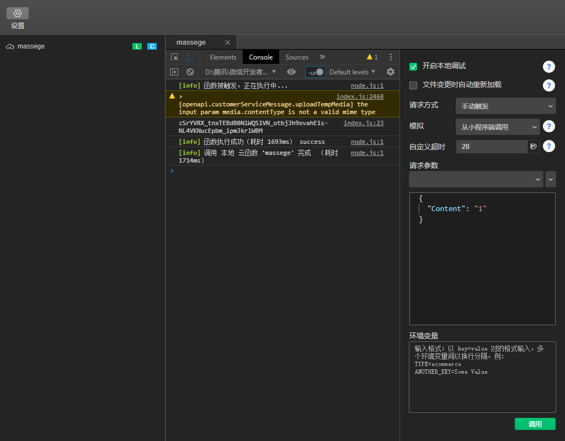Image resolution: width=565 pixels, height=441 pixels.
Task: Click help icon beside 开启本地调试
Action: click(548, 67)
